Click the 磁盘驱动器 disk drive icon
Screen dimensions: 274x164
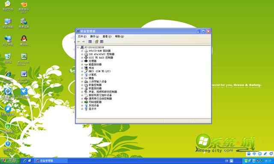point(86,64)
